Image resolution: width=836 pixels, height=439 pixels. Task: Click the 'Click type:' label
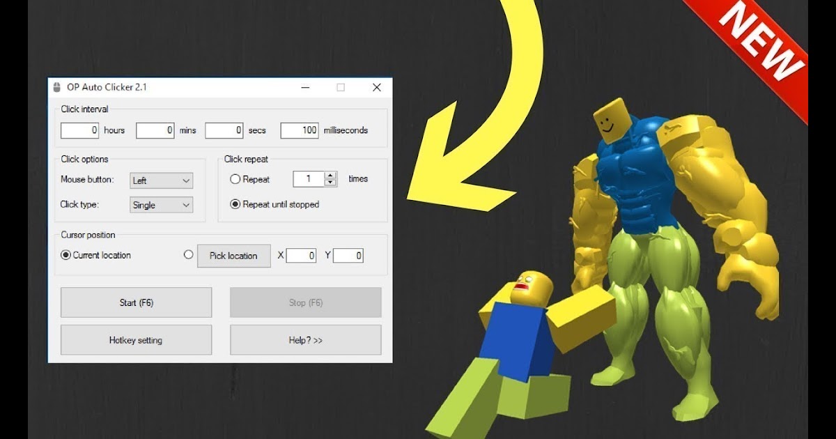pos(80,204)
